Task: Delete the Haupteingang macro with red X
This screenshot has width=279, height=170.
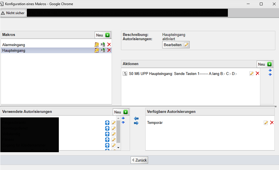Action: click(x=109, y=50)
